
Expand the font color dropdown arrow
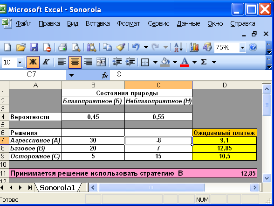194,62
